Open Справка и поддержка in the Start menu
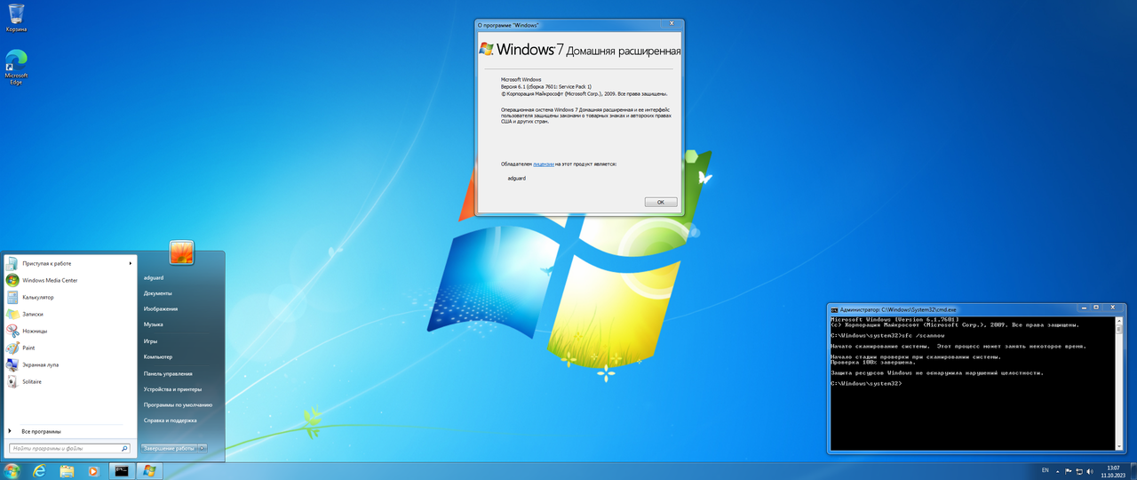The height and width of the screenshot is (480, 1137). click(171, 420)
